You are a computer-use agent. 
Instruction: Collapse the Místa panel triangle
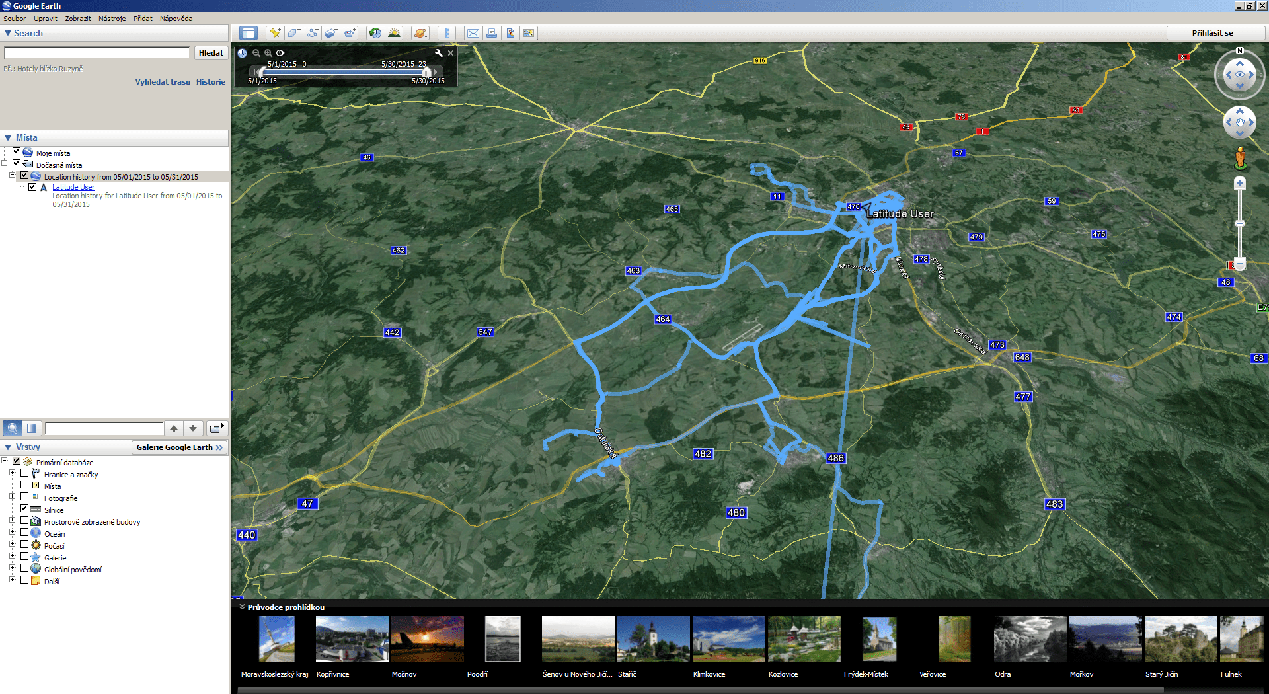coord(8,137)
